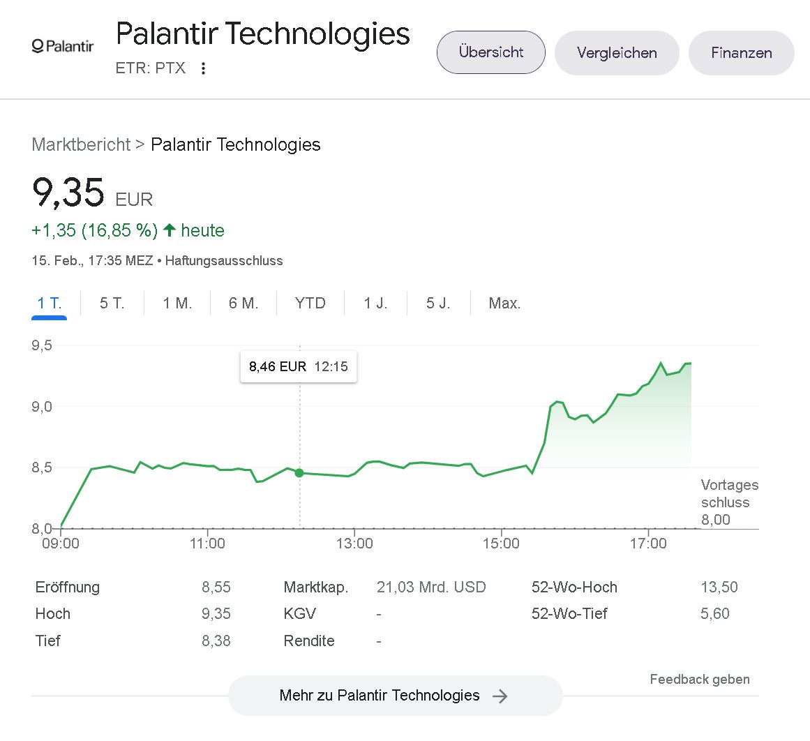The height and width of the screenshot is (741, 810).
Task: Display the 5 J. chart range
Action: pos(438,304)
